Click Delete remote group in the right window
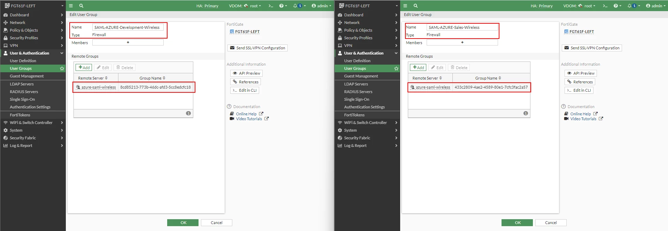Image resolution: width=668 pixels, height=231 pixels. tap(459, 68)
